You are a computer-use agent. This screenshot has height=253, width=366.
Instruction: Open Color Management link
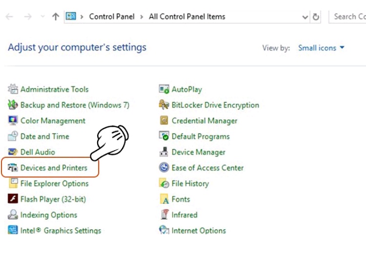click(x=53, y=121)
